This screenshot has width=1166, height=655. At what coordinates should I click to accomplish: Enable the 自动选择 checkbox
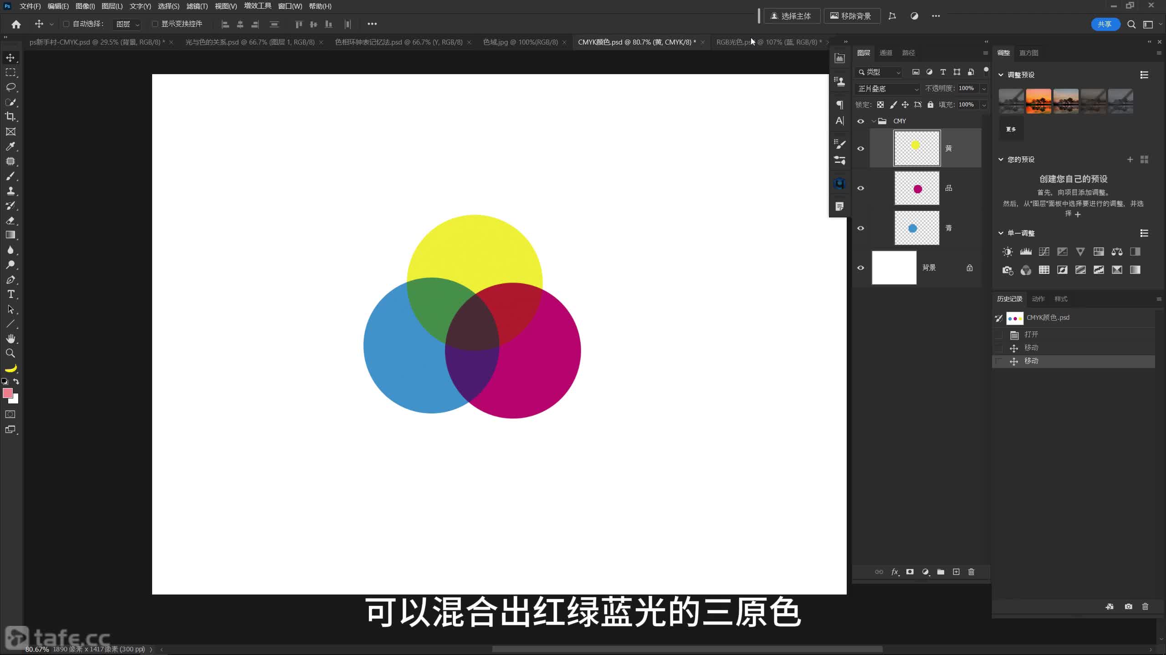pos(66,24)
